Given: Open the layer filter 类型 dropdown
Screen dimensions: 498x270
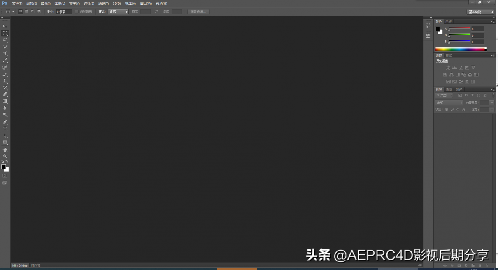Looking at the screenshot, I should 444,95.
